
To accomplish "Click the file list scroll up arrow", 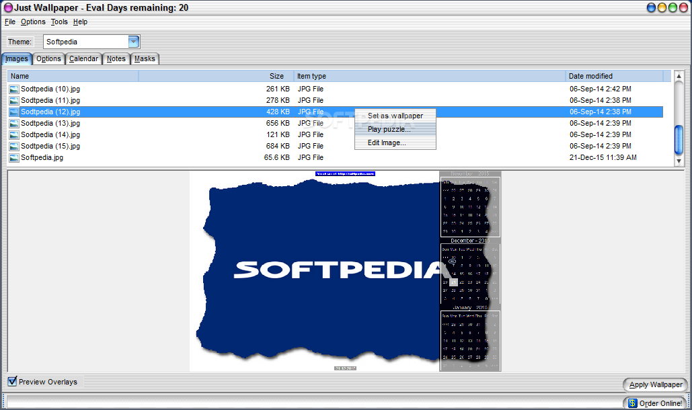I will tap(679, 76).
